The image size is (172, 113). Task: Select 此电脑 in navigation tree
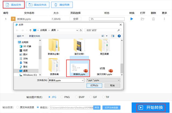click(23, 42)
